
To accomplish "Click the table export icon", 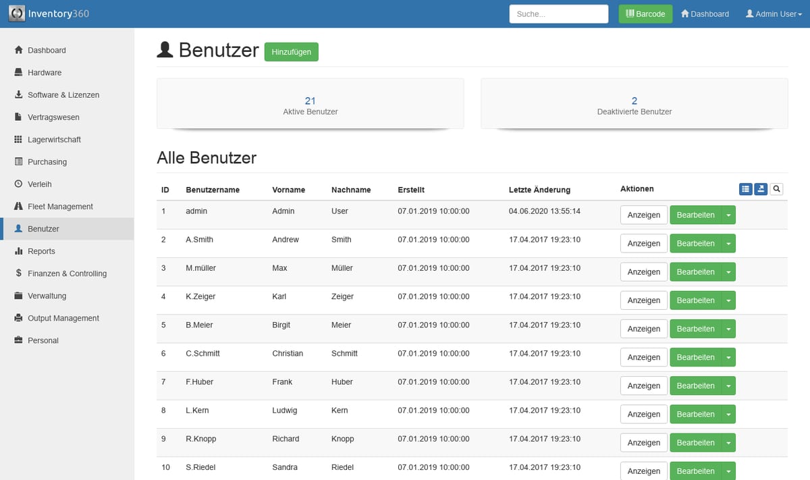I will [761, 189].
